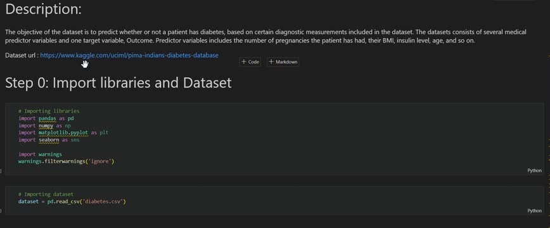The width and height of the screenshot is (550, 228).
Task: Click the '# Importing libraries' comment
Action: pyautogui.click(x=49, y=111)
